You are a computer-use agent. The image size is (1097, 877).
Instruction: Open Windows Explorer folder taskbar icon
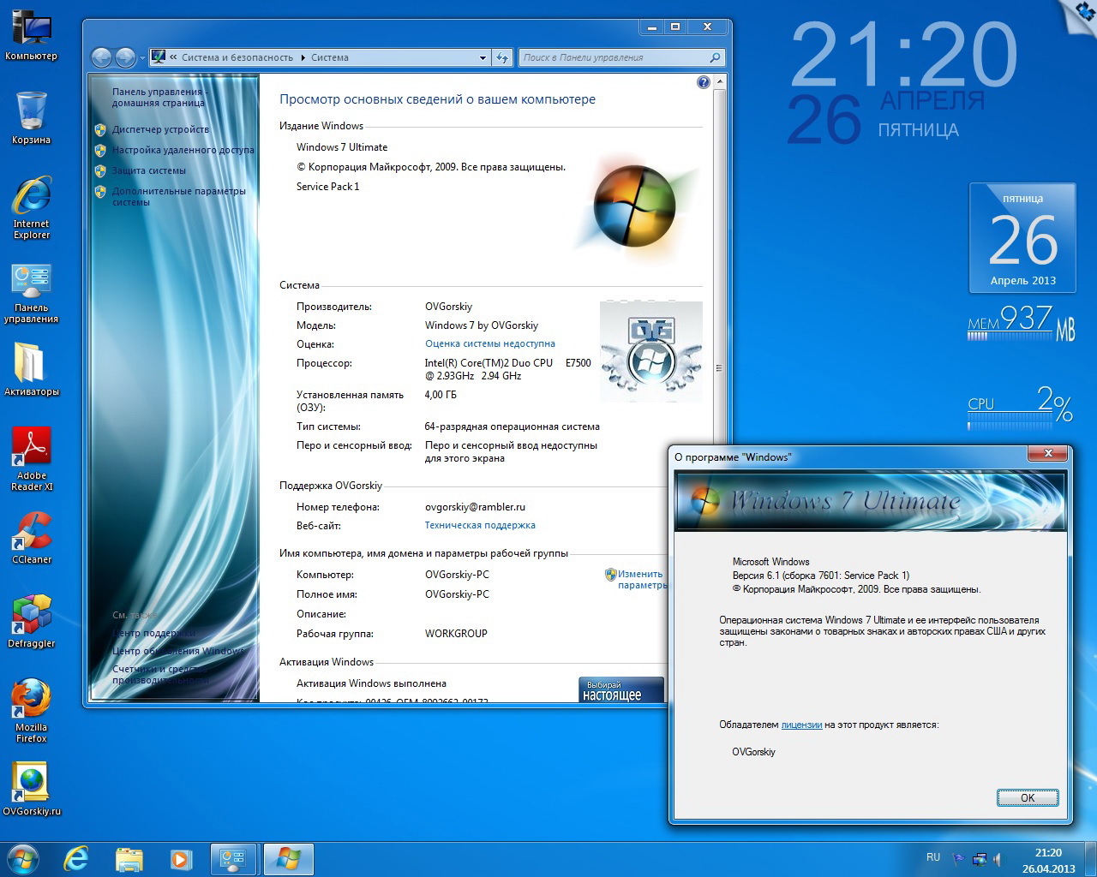129,859
